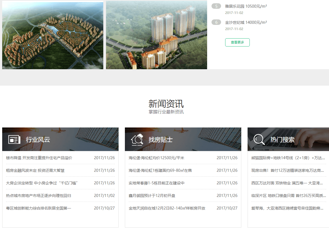
Task: Open article 现房出售！首付12万送精装
Action: pyautogui.click(x=287, y=170)
